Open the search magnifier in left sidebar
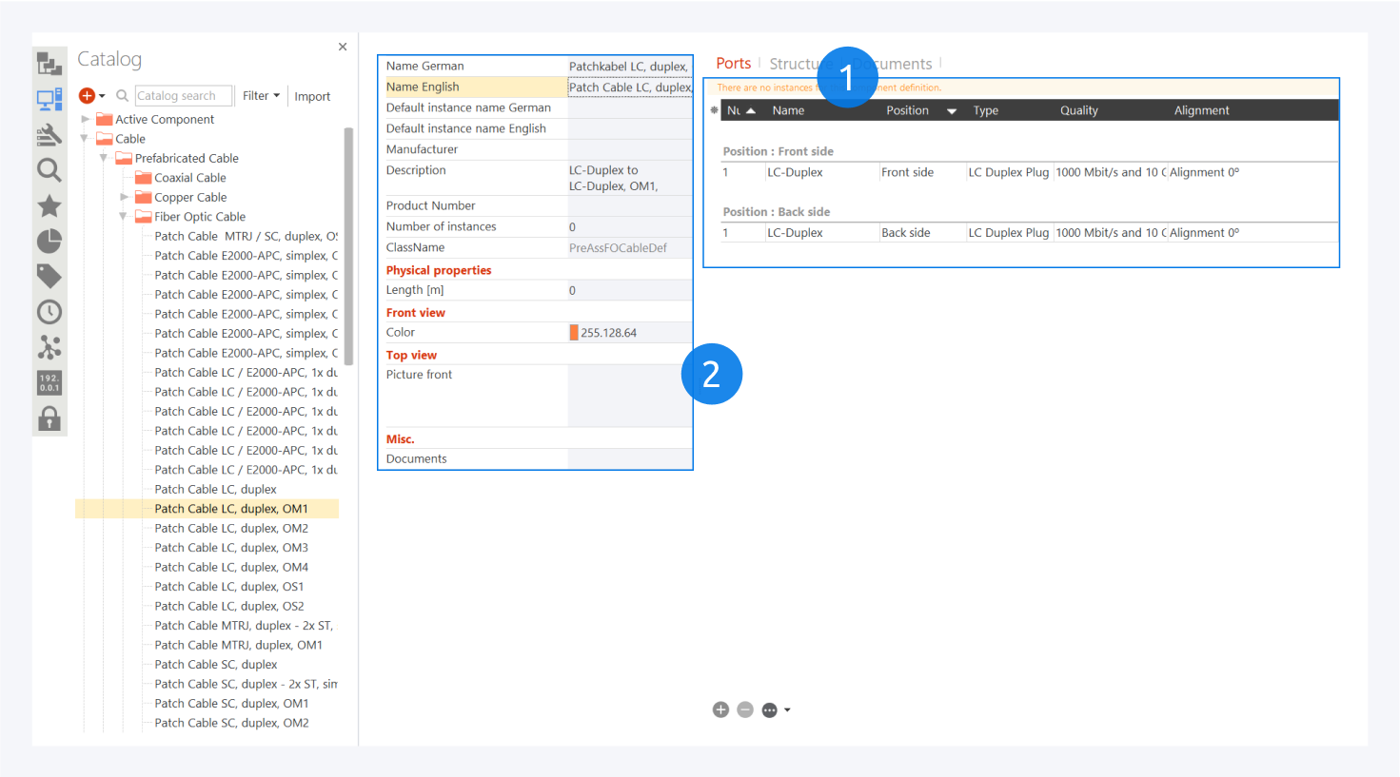 coord(49,170)
